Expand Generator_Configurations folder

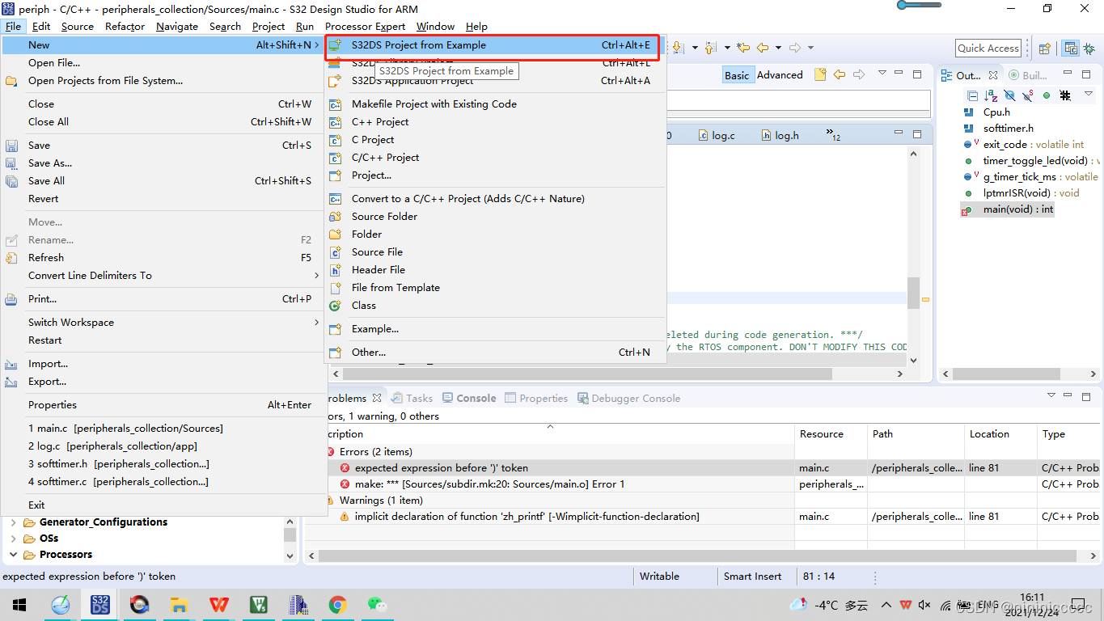[13, 522]
